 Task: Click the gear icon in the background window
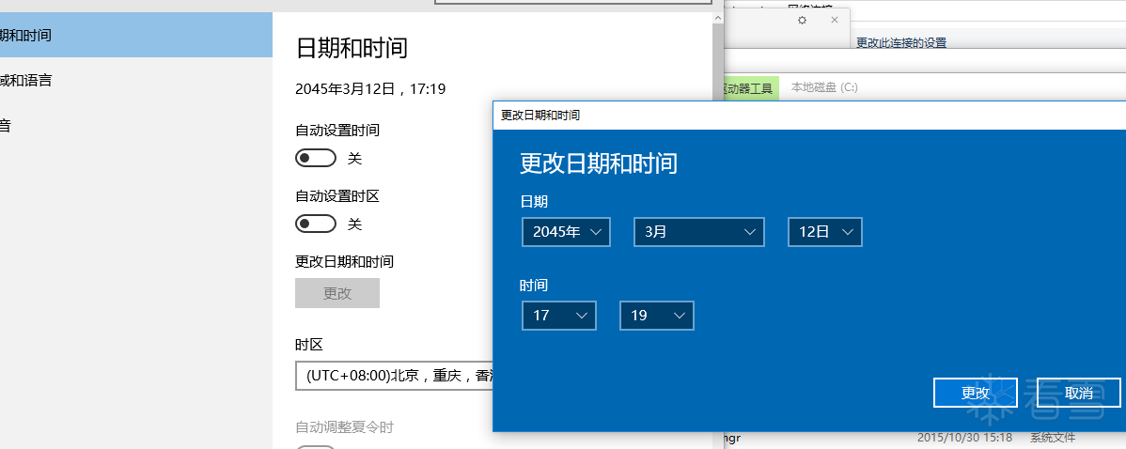pos(802,20)
